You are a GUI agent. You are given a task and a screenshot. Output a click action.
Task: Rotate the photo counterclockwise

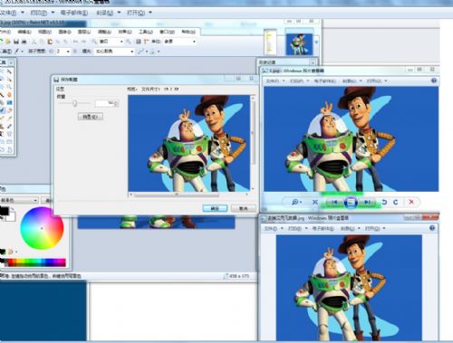pyautogui.click(x=384, y=202)
